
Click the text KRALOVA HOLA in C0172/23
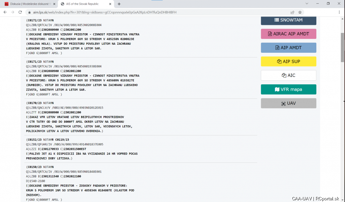[39, 44]
